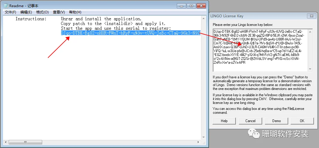Open the 编辑(E) menu in Notepad

(26, 12)
